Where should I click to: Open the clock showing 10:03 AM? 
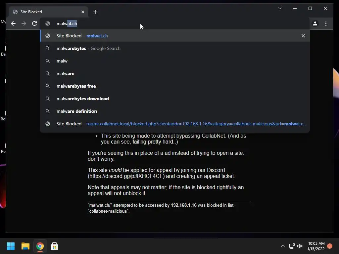[316, 246]
